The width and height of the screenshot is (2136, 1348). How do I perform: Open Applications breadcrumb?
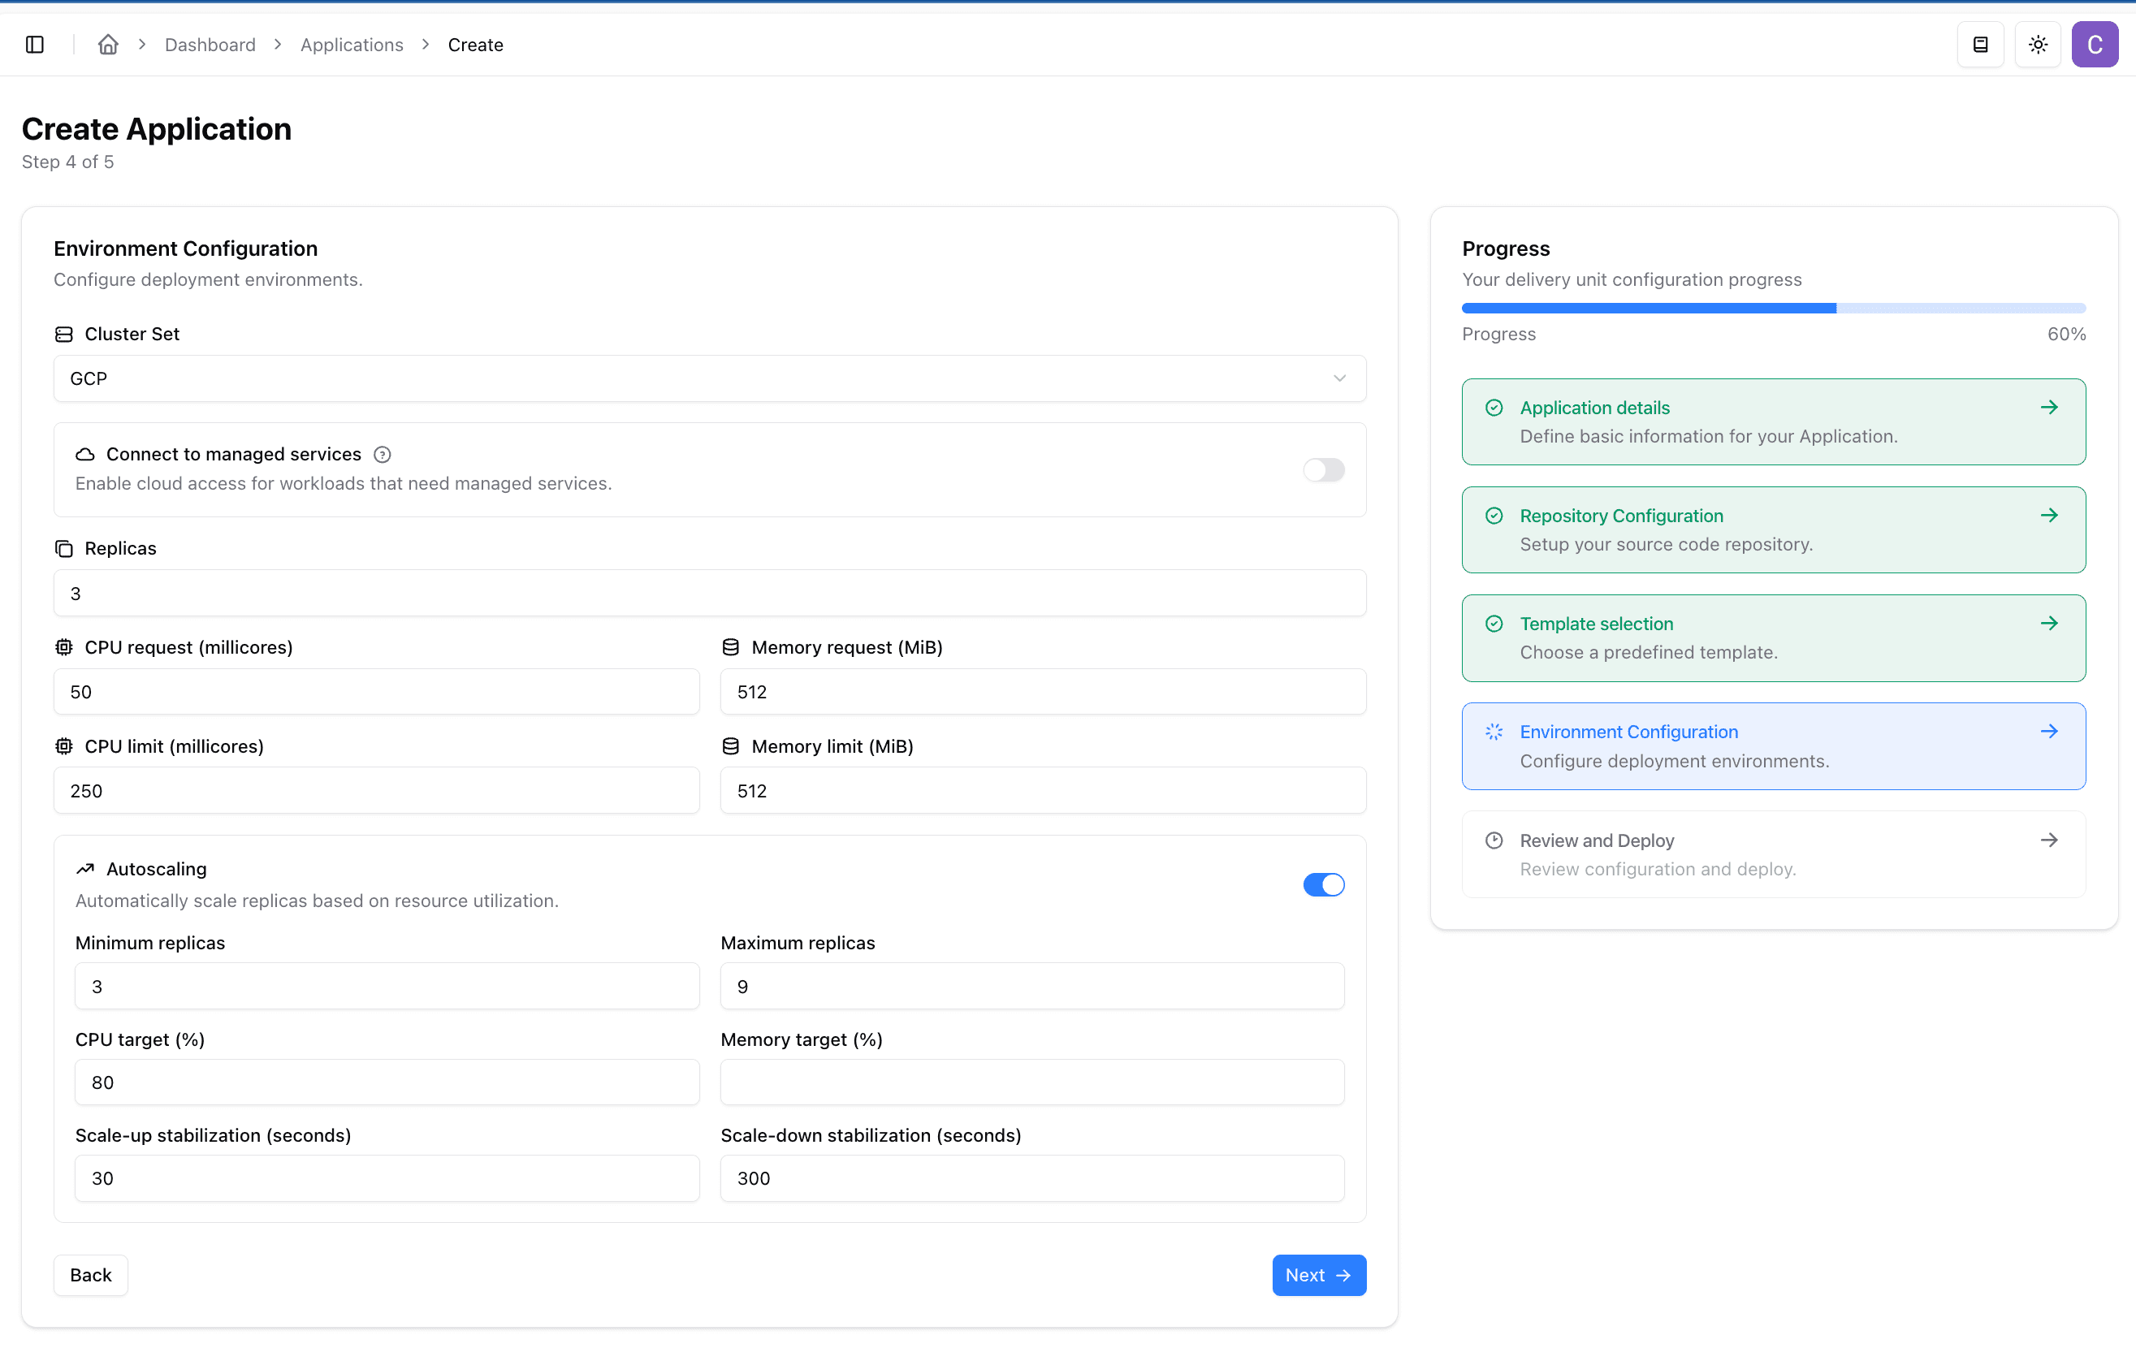pyautogui.click(x=352, y=45)
